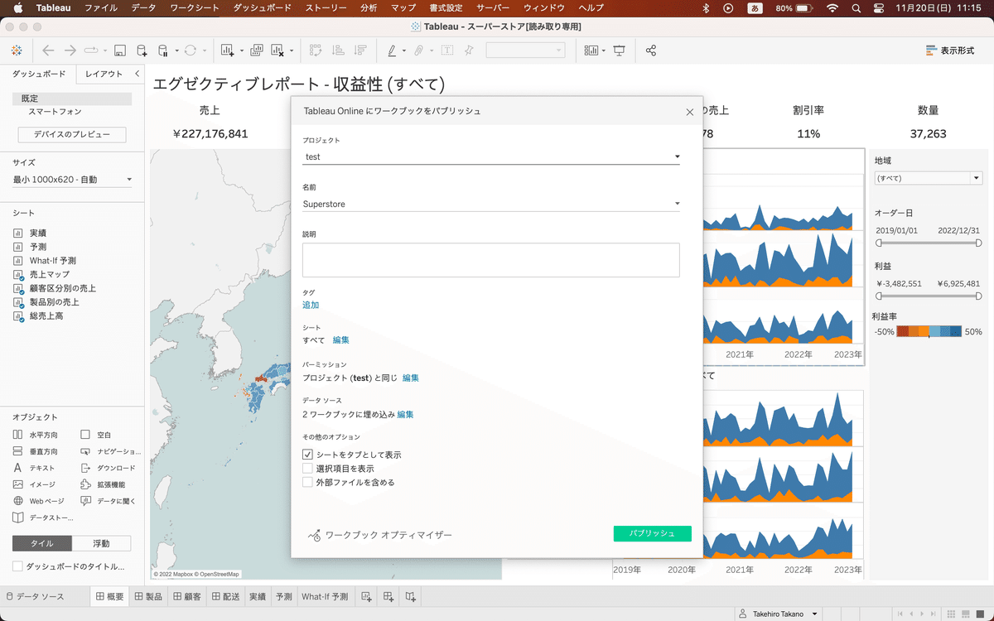Click 編集 link next to シート すべて

341,339
